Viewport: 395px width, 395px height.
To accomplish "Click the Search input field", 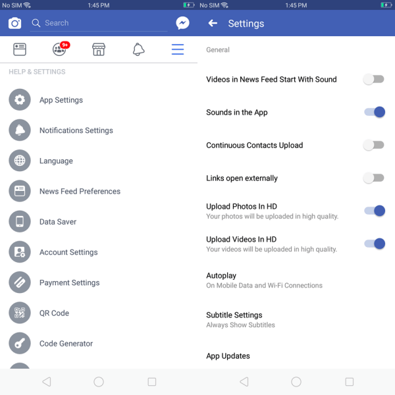I will 99,23.
